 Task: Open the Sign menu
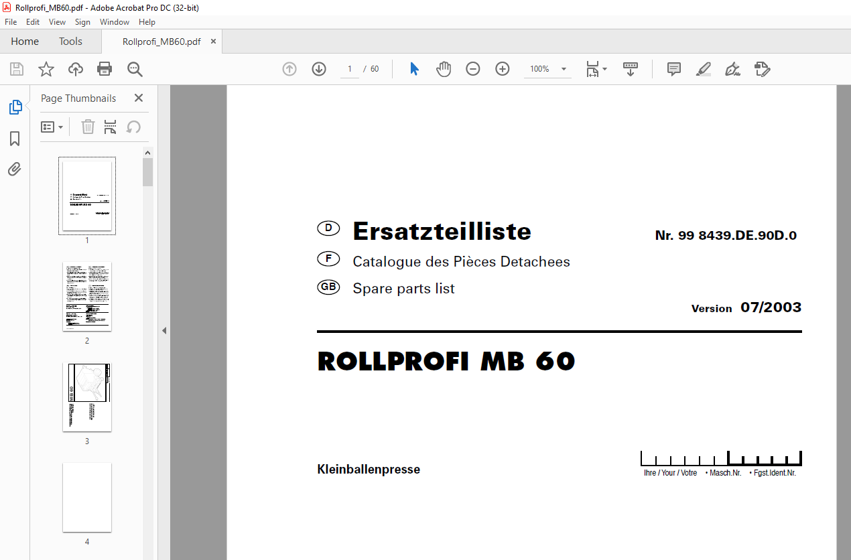pyautogui.click(x=82, y=22)
